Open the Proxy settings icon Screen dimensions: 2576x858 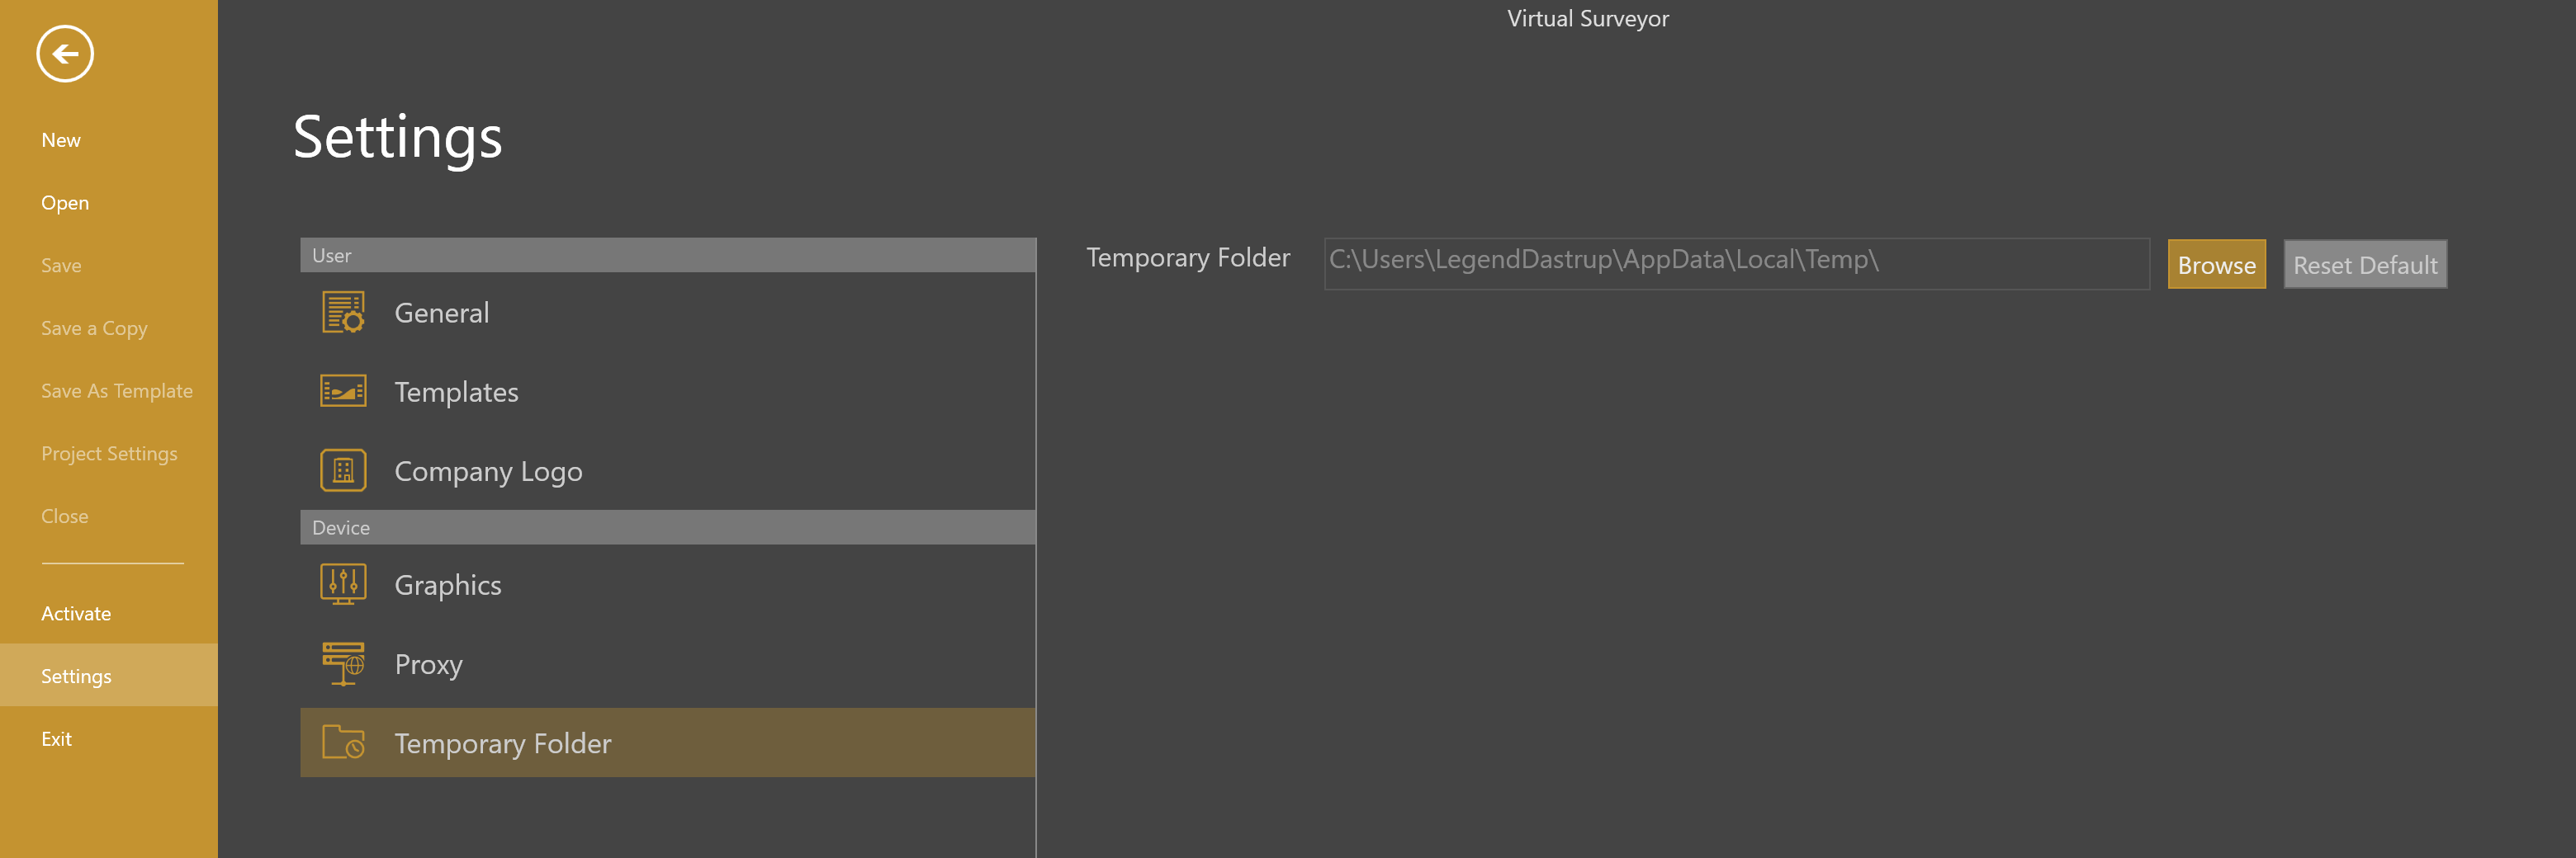pyautogui.click(x=341, y=663)
